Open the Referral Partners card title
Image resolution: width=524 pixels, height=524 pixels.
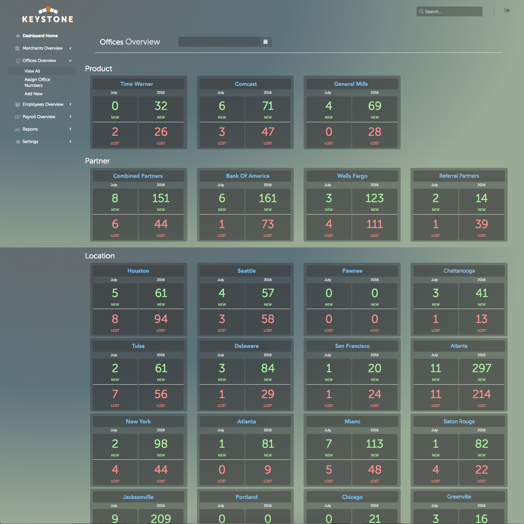click(x=459, y=176)
